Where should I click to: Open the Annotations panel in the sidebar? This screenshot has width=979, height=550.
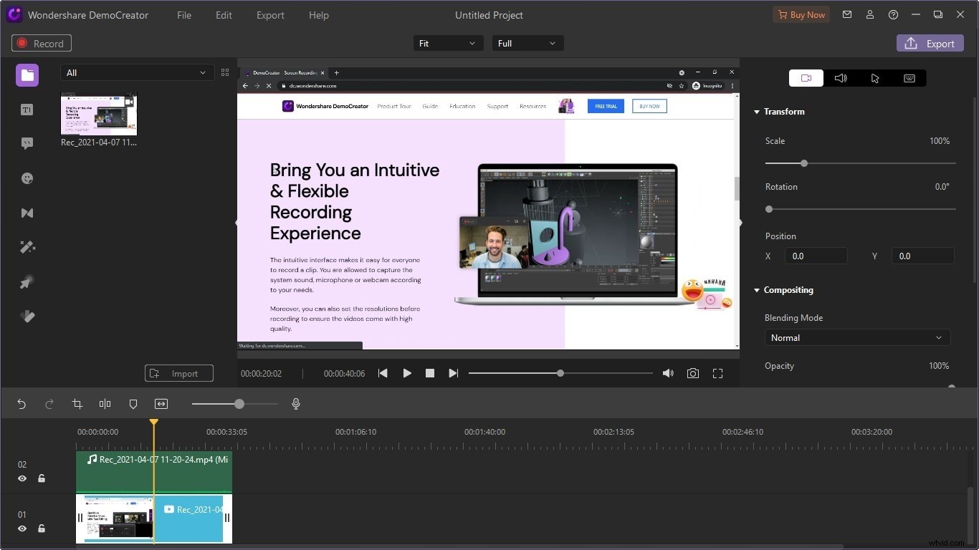coord(27,143)
